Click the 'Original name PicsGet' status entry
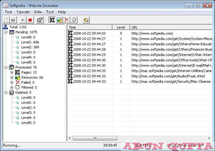This screenshot has width=215, height=151. (185, 145)
